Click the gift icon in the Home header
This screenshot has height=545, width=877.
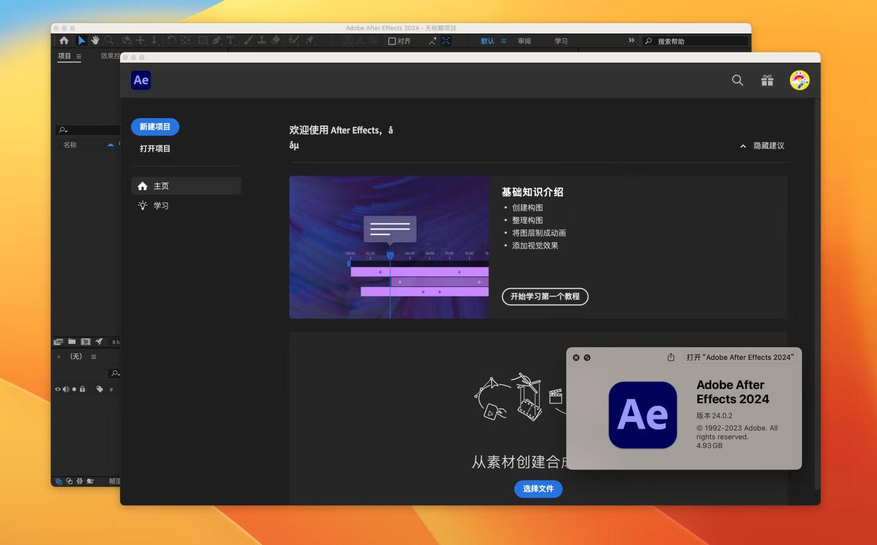(767, 80)
